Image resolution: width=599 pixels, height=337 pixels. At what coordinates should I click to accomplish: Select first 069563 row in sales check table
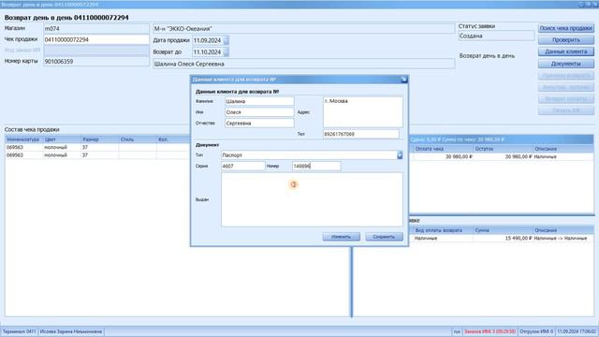[x=97, y=147]
